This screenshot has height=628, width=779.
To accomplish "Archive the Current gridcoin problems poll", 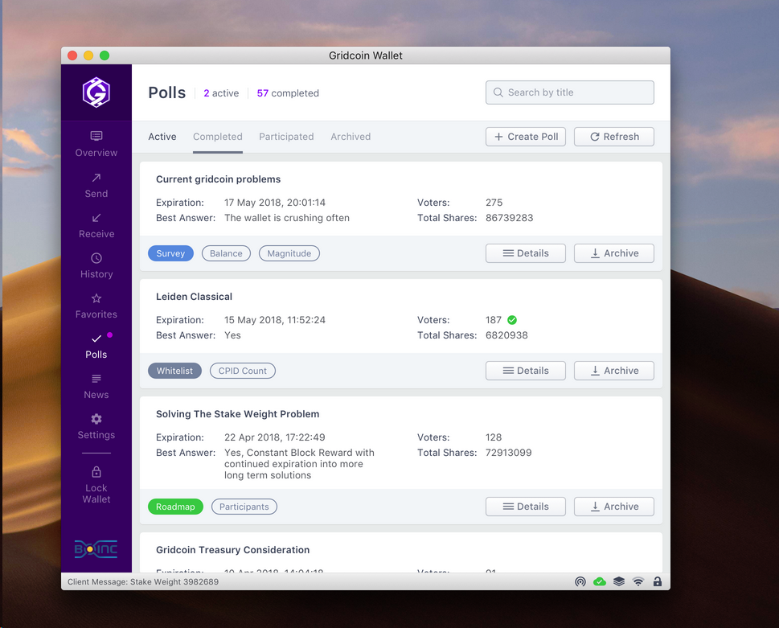I will tap(614, 253).
